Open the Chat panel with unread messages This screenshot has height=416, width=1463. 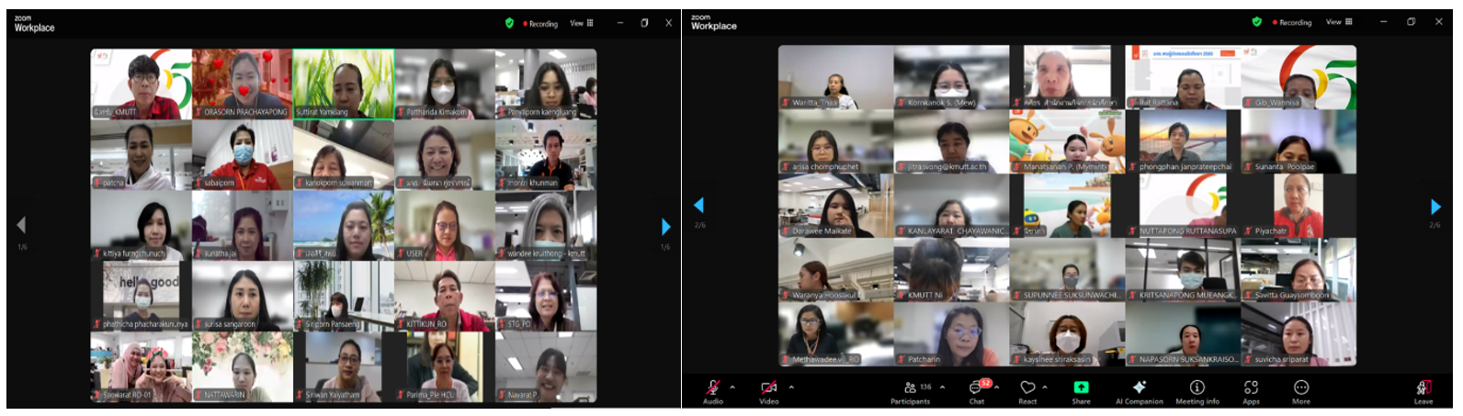pyautogui.click(x=976, y=388)
